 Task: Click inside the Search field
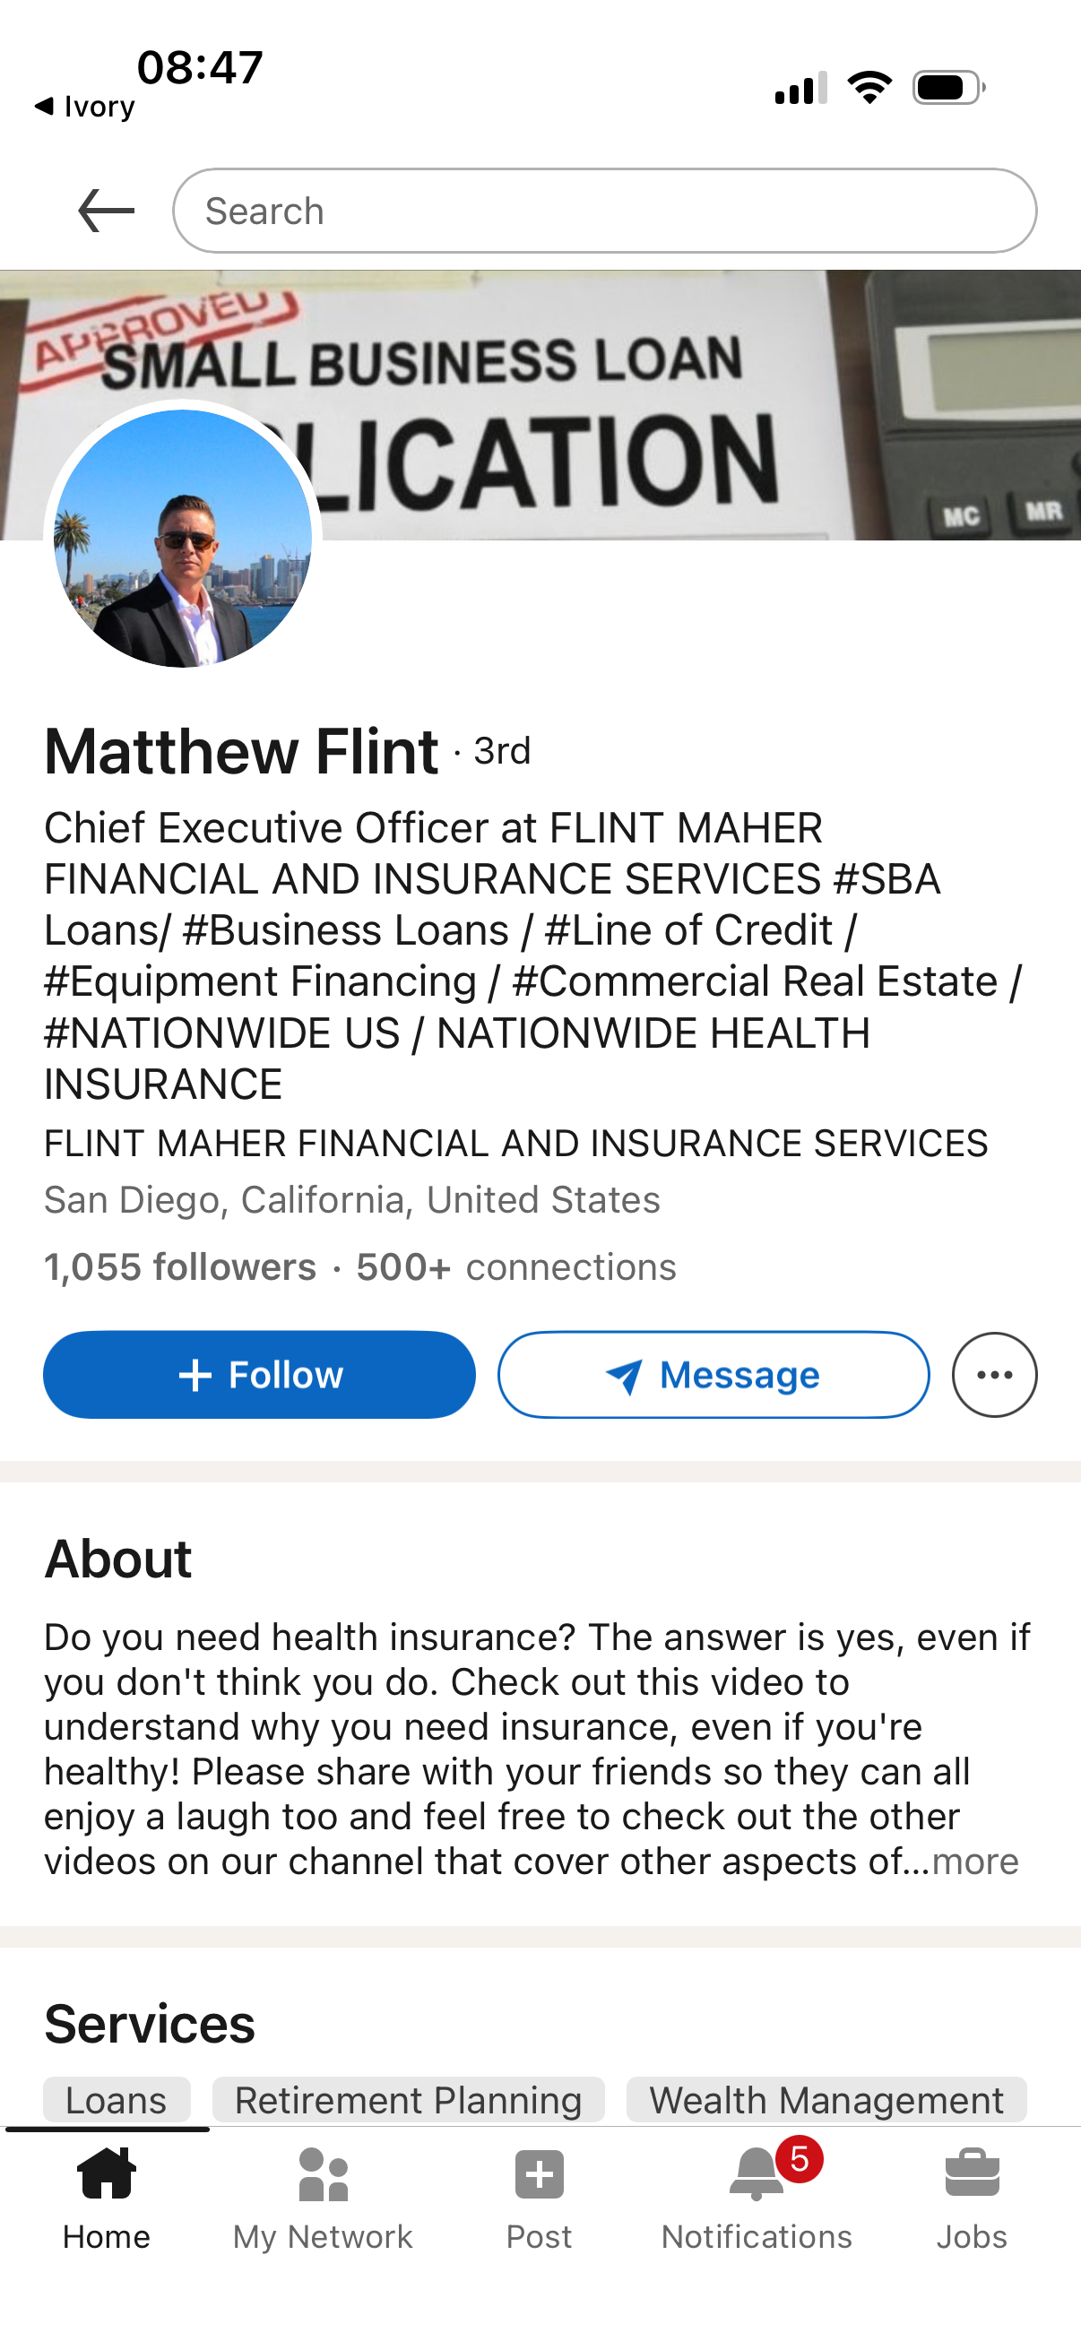605,211
